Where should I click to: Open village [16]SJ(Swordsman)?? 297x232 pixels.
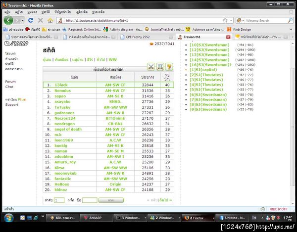211,65
